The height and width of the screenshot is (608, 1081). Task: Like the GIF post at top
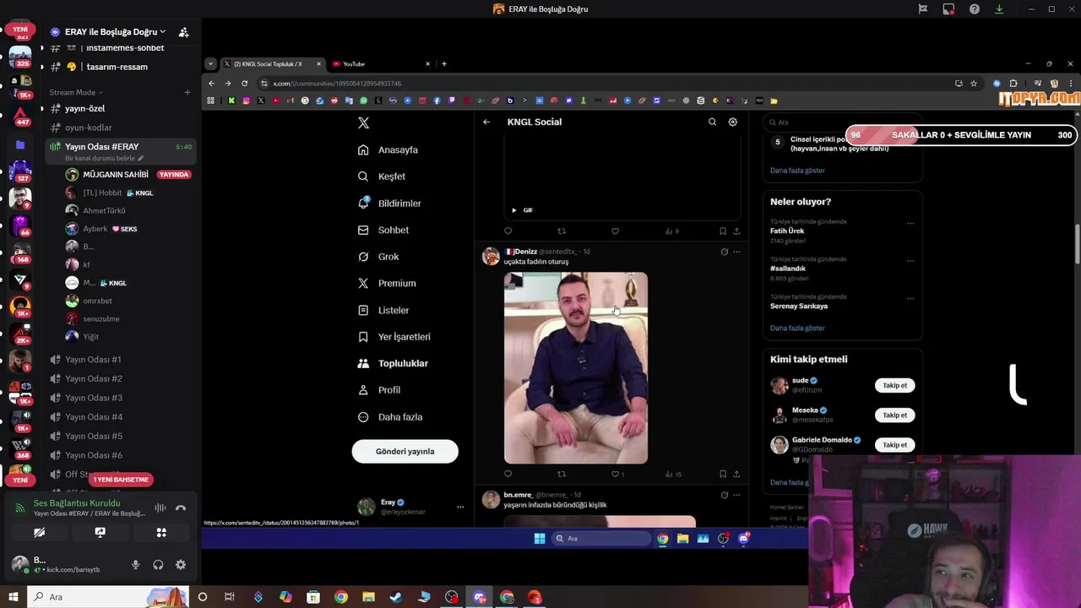(x=615, y=231)
